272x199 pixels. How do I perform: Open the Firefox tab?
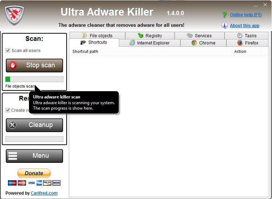[x=247, y=43]
